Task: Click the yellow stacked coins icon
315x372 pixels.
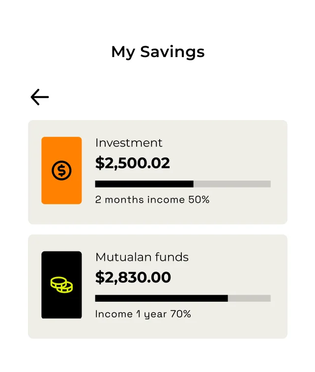Action: pyautogui.click(x=61, y=285)
